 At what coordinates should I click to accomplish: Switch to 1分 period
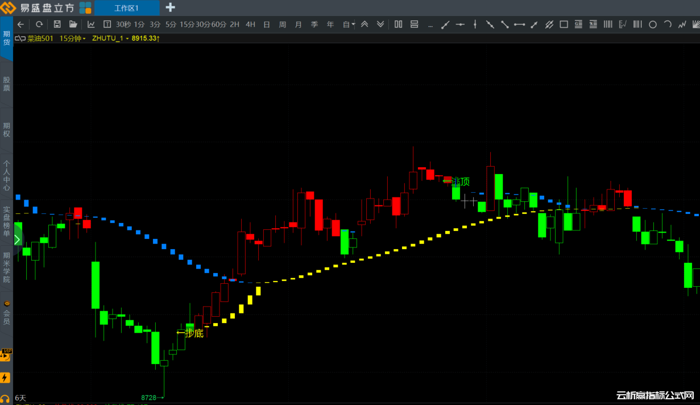(x=139, y=24)
